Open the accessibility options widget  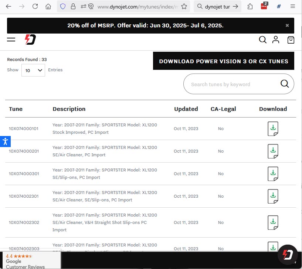coord(5,141)
